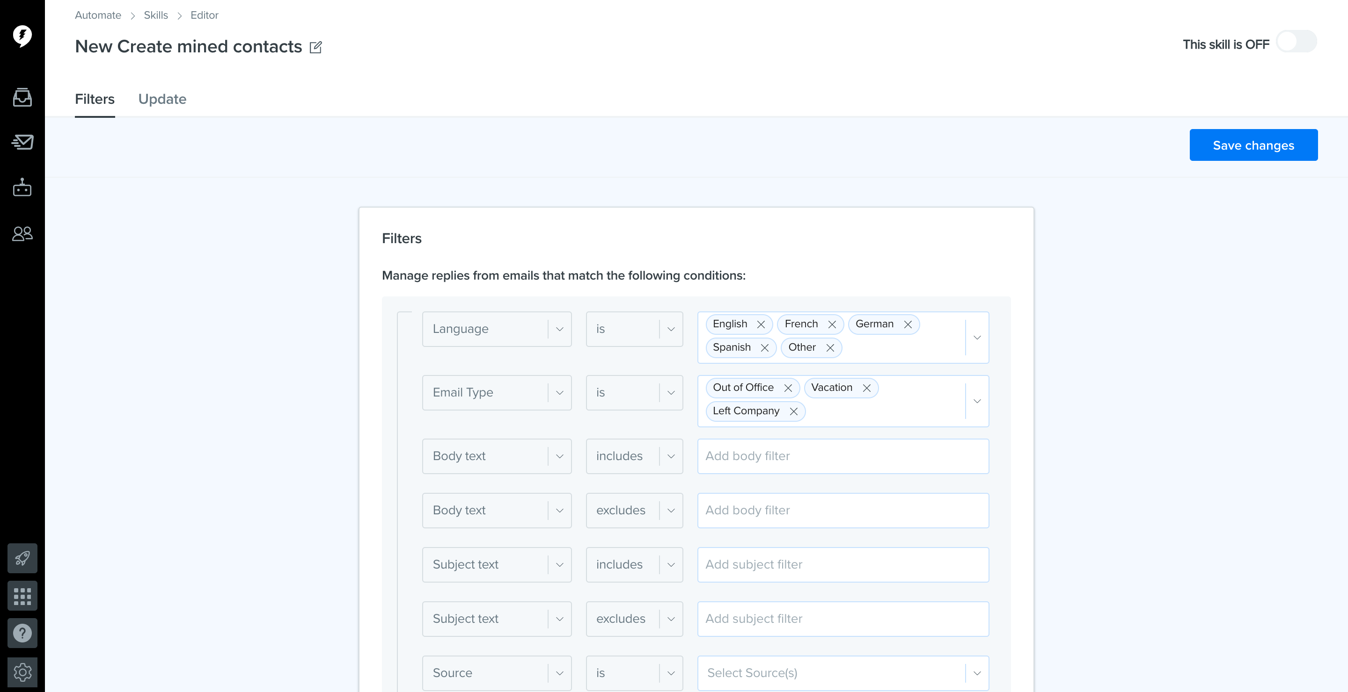Click the subject includes filter input

[843, 565]
